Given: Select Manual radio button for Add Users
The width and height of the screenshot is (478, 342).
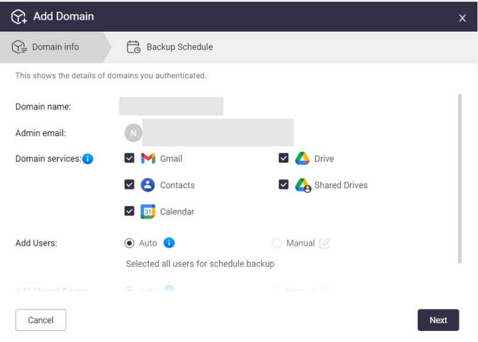Looking at the screenshot, I should [277, 243].
